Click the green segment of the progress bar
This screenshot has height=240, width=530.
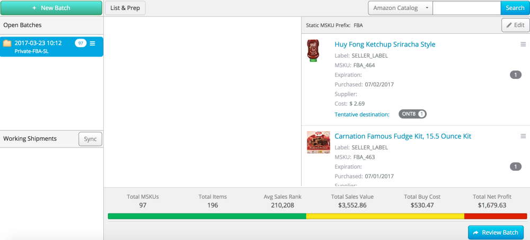207,216
